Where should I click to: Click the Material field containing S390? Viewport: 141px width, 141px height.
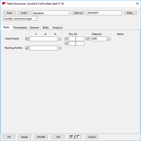coord(99,39)
